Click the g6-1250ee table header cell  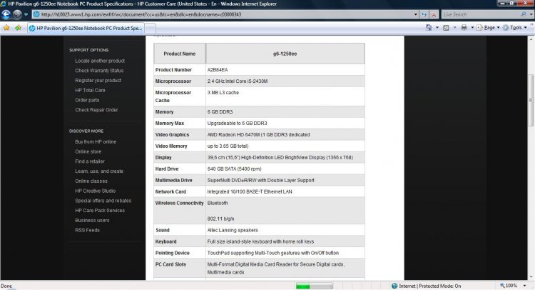[285, 54]
